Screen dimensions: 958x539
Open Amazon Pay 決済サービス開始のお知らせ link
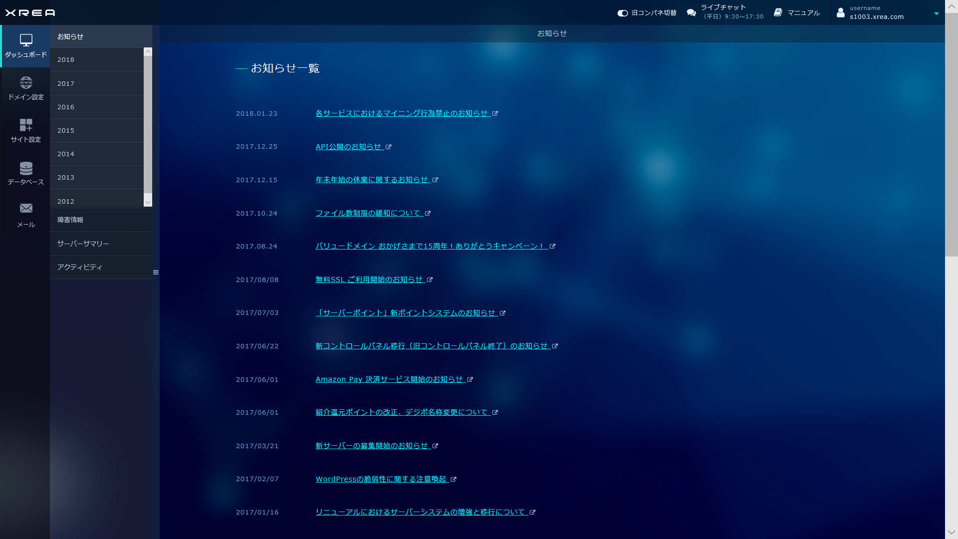389,379
